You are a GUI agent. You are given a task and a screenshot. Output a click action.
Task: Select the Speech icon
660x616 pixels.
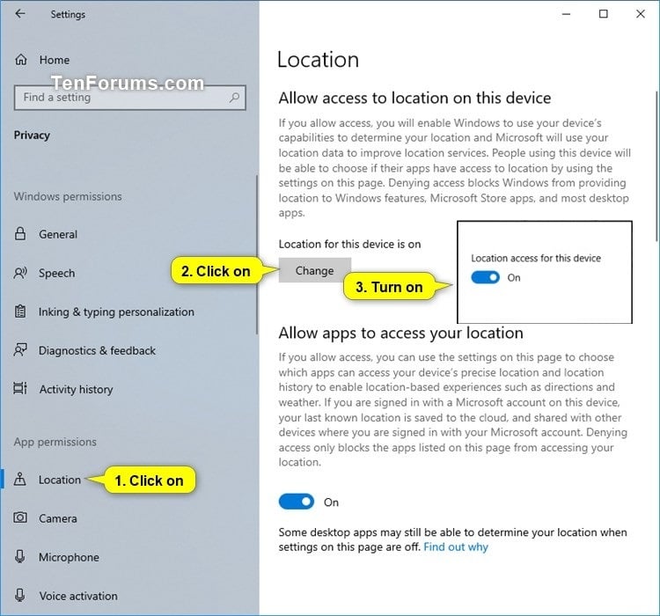20,273
